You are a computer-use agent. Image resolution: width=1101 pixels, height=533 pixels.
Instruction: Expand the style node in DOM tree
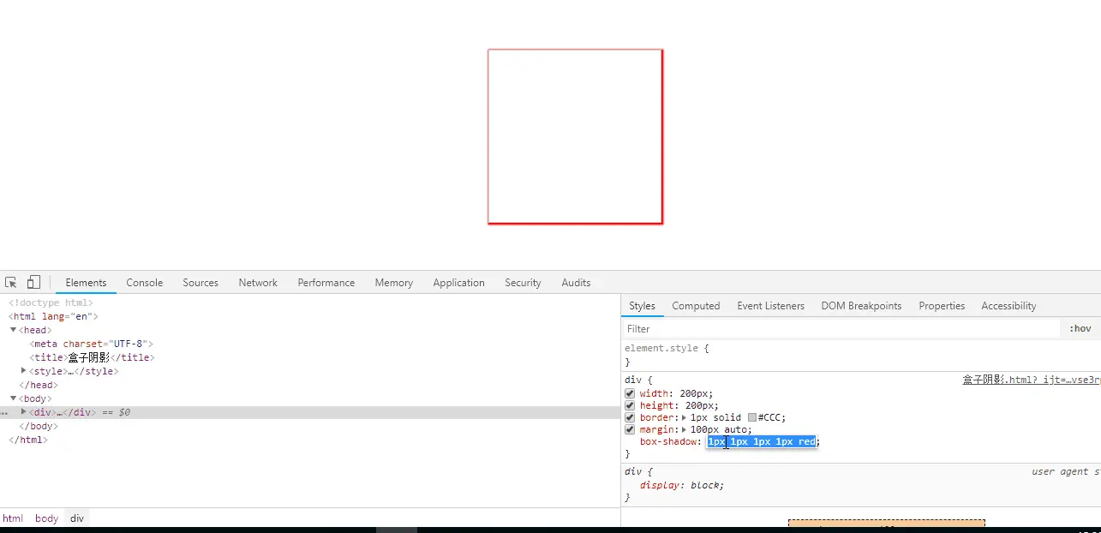coord(24,371)
